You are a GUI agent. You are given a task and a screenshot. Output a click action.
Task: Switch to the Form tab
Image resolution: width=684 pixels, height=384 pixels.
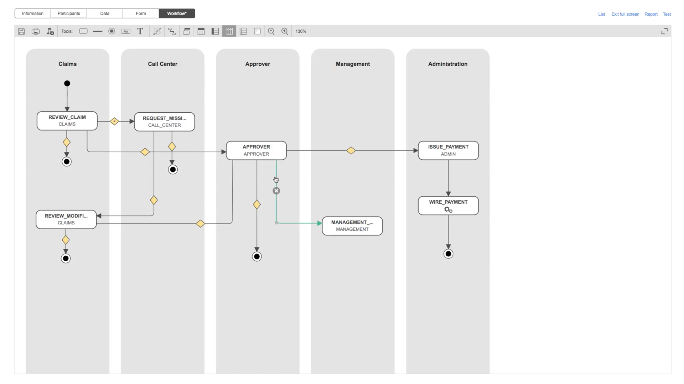pos(140,13)
